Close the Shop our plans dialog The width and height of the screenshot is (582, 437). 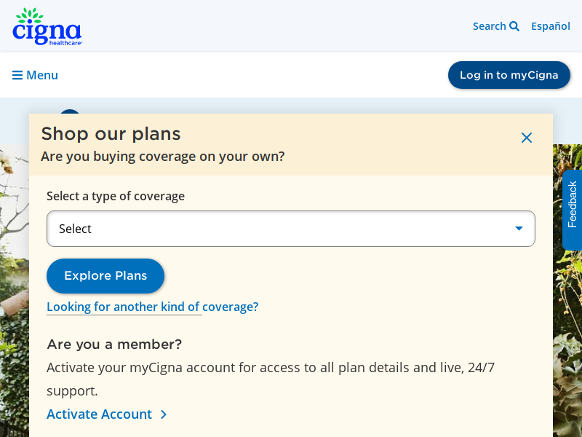click(x=526, y=138)
